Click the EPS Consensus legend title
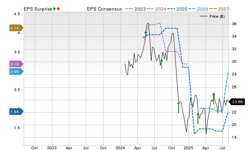 104,9
